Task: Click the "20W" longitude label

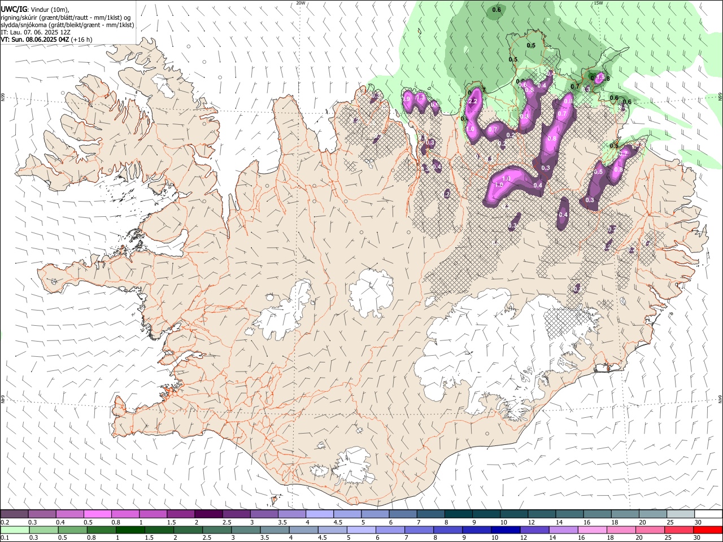Action: coord(300,3)
